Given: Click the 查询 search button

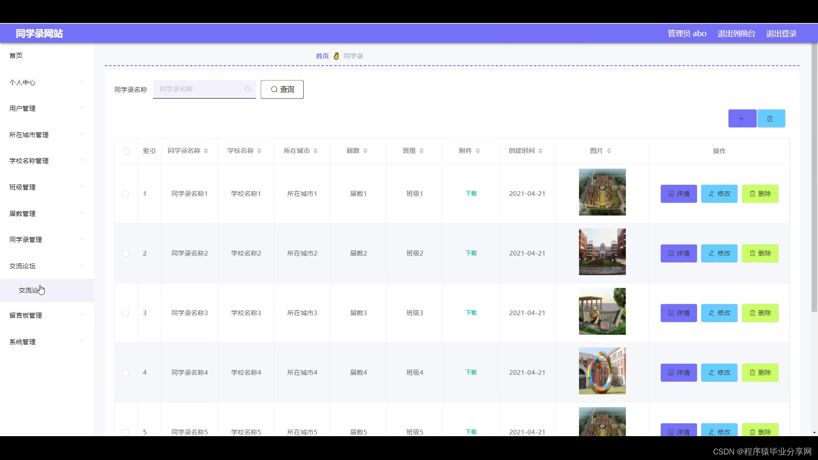Looking at the screenshot, I should (282, 89).
